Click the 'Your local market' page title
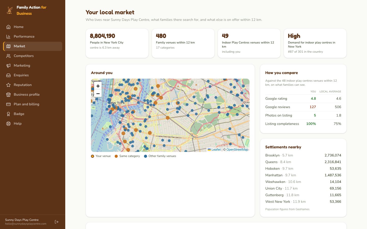The height and width of the screenshot is (229, 367). 110,12
